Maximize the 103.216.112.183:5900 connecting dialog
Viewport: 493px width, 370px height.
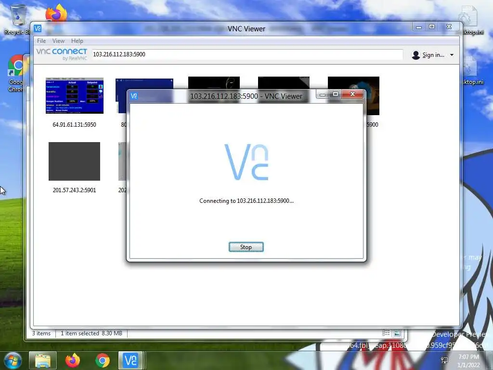[336, 94]
